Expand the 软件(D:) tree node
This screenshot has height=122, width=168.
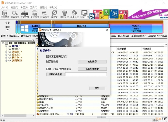coord(6,58)
